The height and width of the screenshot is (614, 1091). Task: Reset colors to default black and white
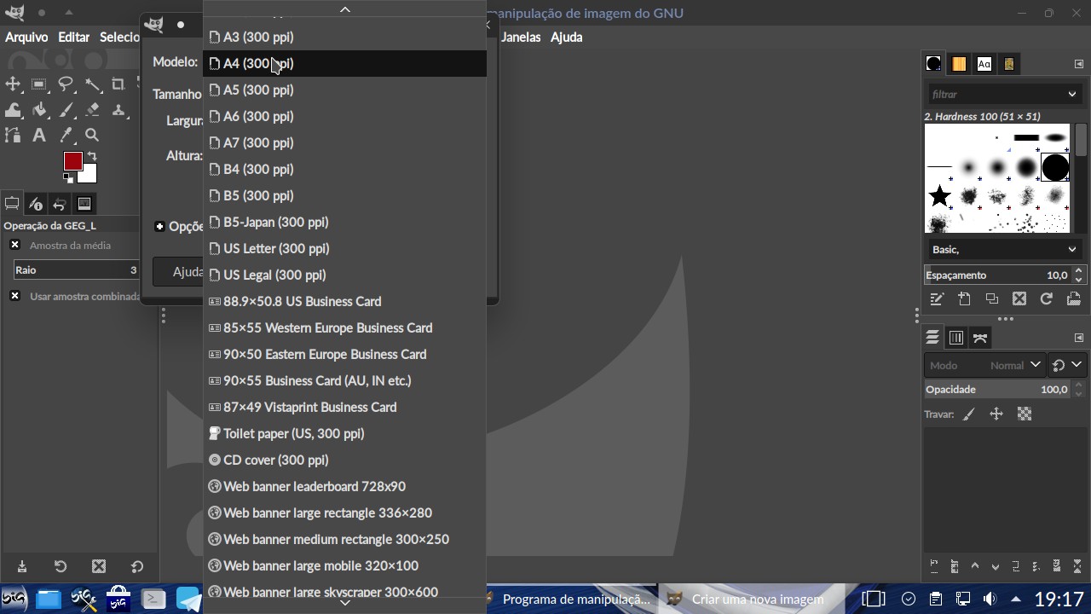pos(68,178)
